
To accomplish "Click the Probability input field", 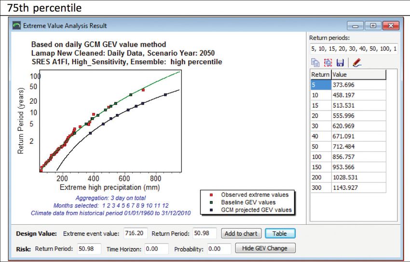I will coord(219,248).
